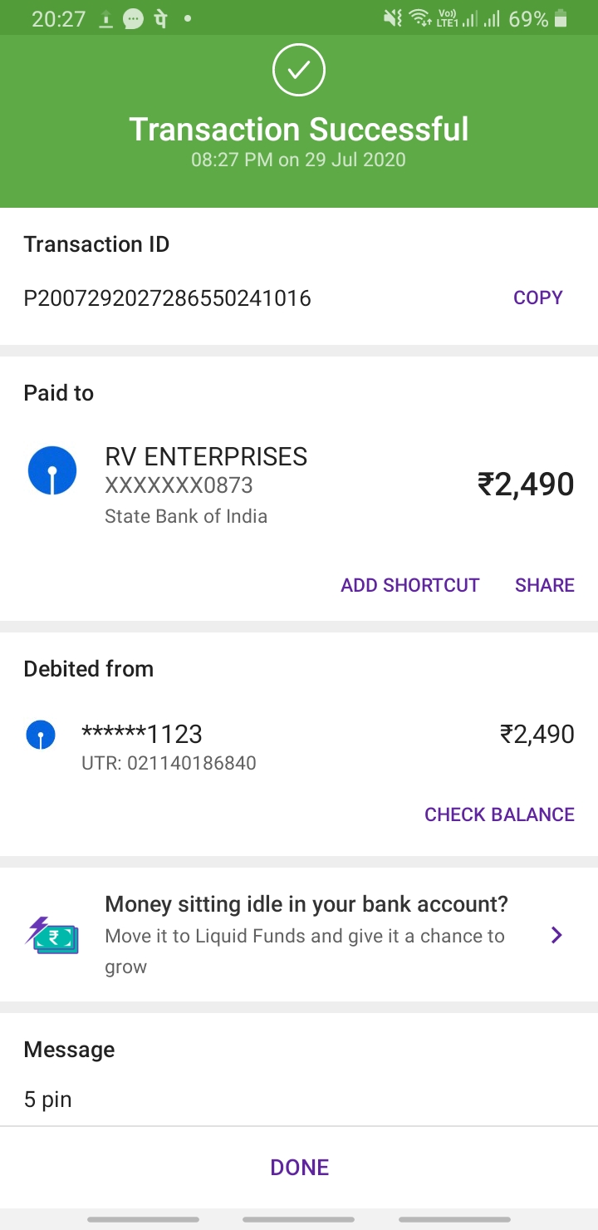Viewport: 598px width, 1230px height.
Task: Tap the '5 pin' message text
Action: tap(48, 1100)
